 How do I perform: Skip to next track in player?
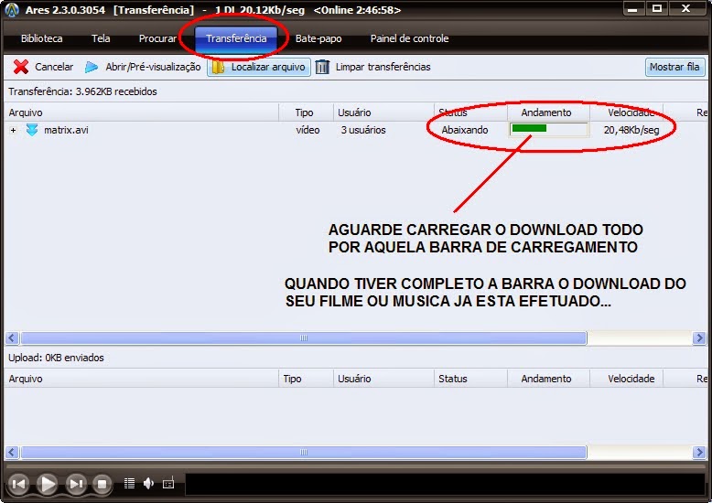point(76,484)
